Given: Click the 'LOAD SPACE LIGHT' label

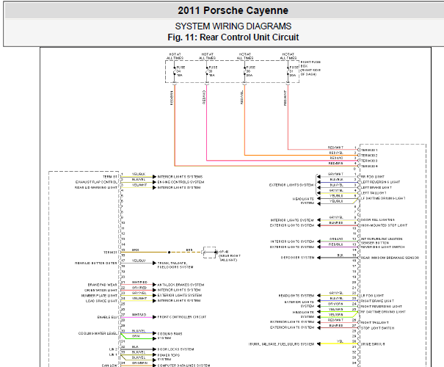Looking at the screenshot, I should 101,301.
